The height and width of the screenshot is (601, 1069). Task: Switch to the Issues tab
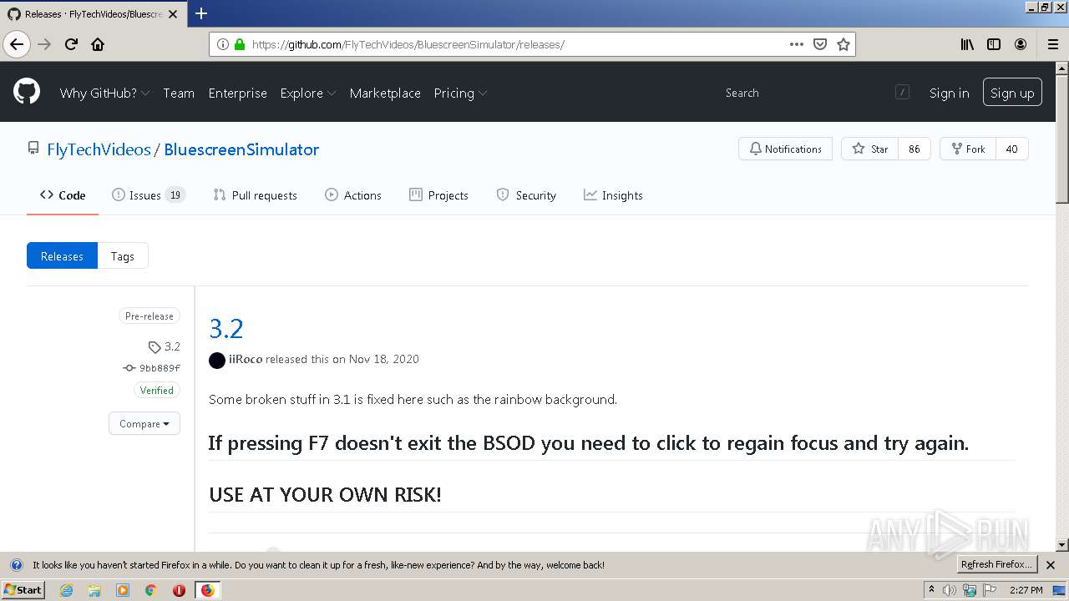(x=149, y=195)
